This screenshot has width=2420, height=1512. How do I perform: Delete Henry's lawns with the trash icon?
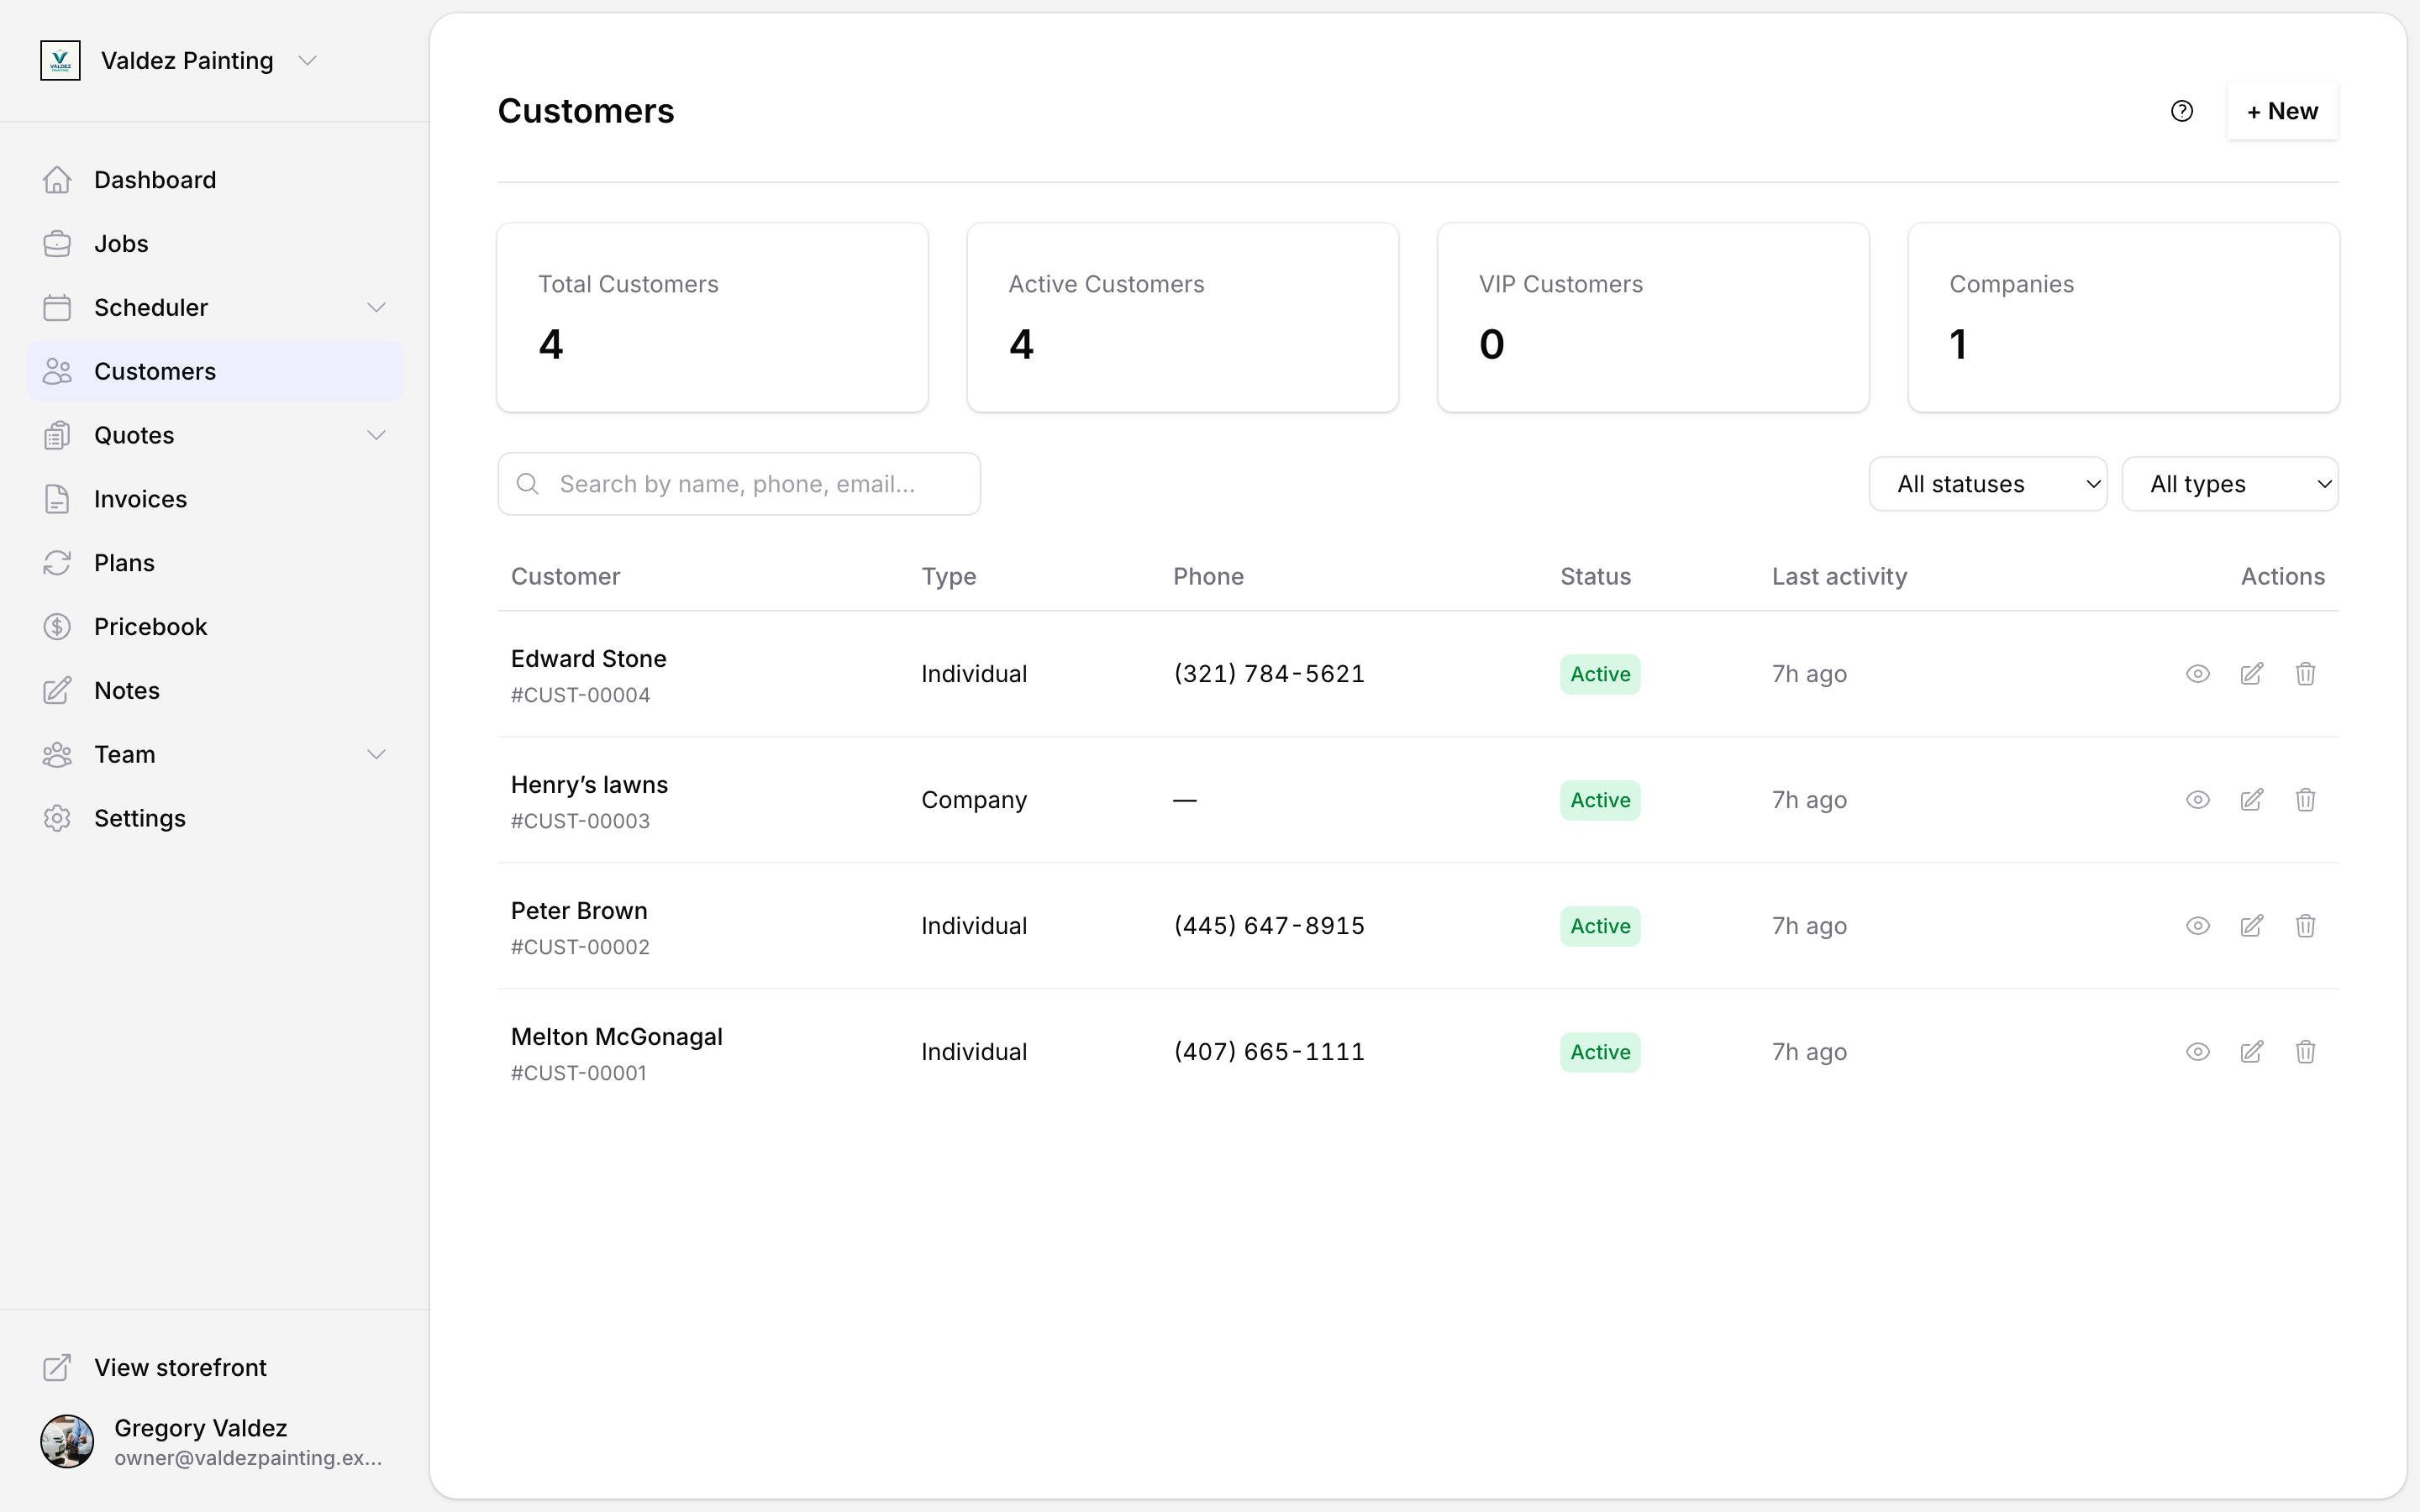[2306, 800]
